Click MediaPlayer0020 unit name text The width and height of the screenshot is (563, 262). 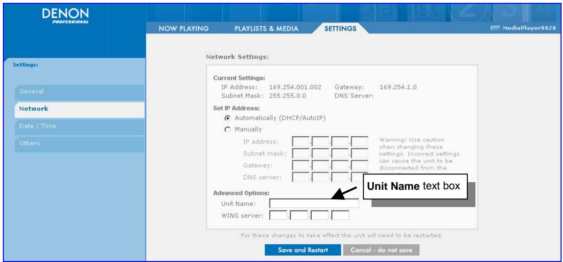(529, 28)
